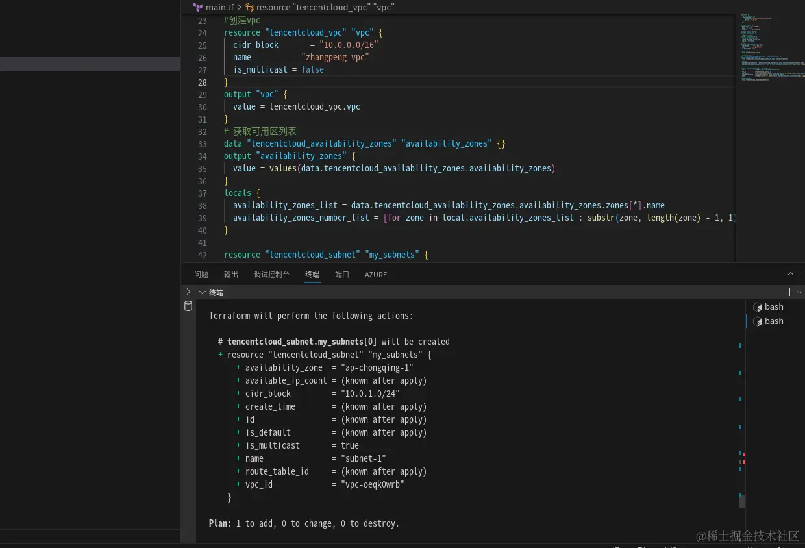Open the 调试控制台 panel tab
The width and height of the screenshot is (805, 548).
click(x=271, y=275)
